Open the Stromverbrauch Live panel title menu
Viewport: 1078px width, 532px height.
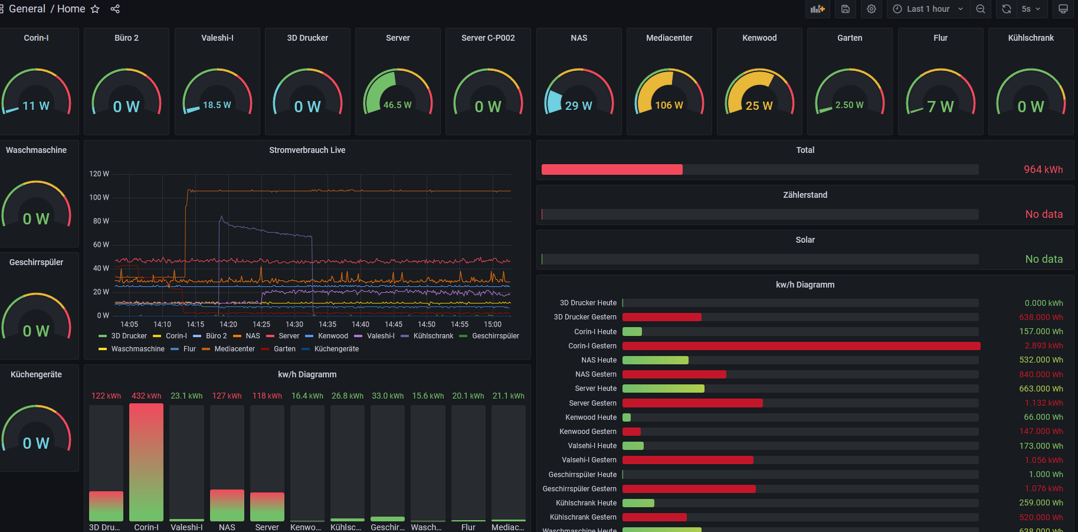pyautogui.click(x=307, y=150)
